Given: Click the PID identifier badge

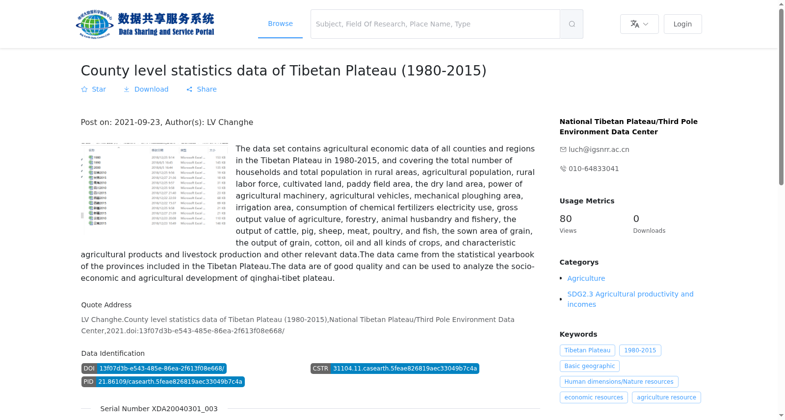Looking at the screenshot, I should [x=163, y=382].
